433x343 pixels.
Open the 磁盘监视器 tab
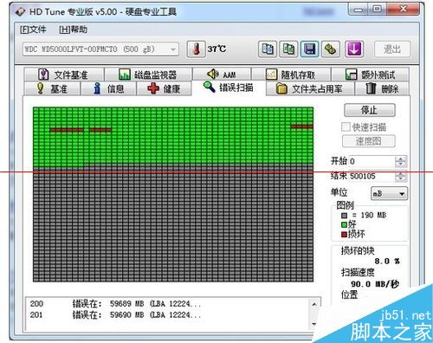click(x=148, y=74)
